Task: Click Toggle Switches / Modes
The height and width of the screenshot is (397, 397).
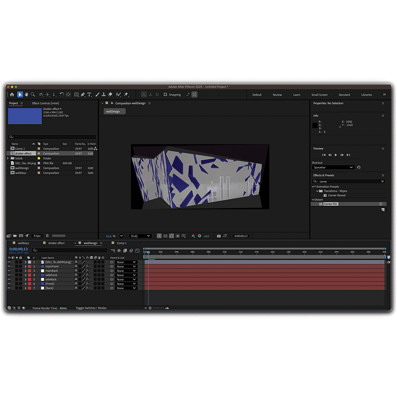Action: (x=91, y=308)
